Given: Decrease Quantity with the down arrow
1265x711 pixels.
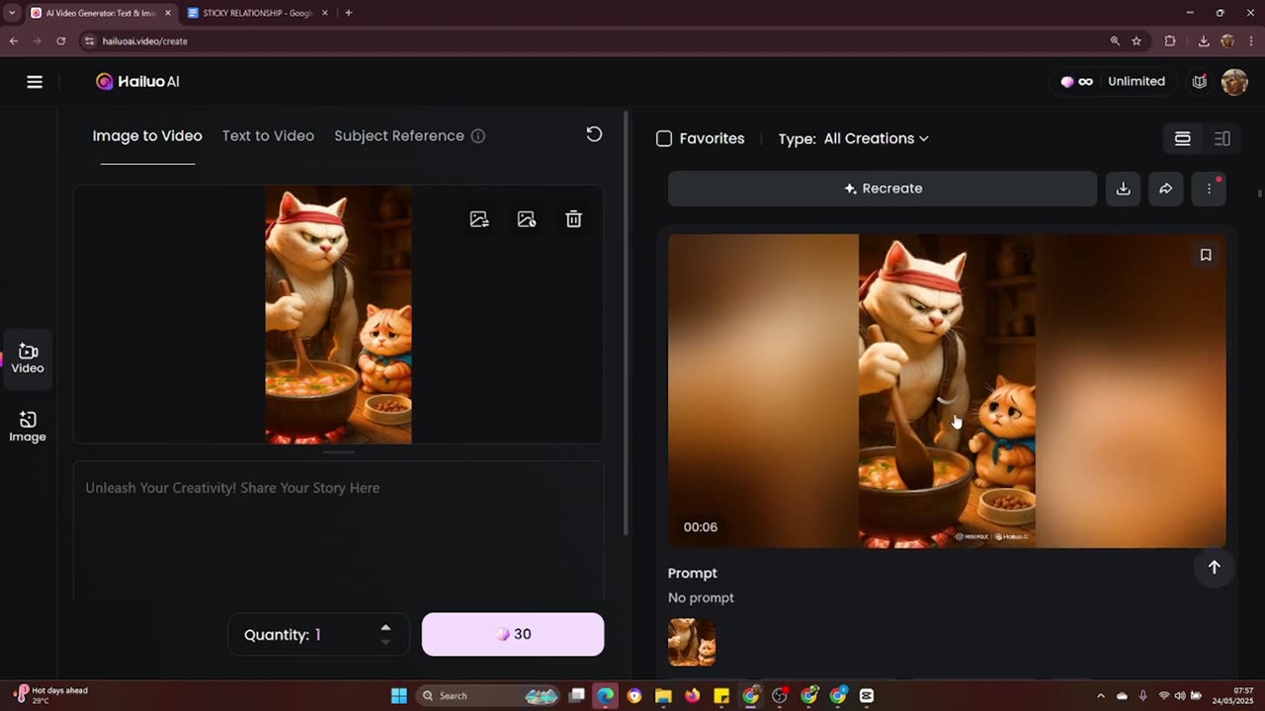Looking at the screenshot, I should (x=385, y=642).
